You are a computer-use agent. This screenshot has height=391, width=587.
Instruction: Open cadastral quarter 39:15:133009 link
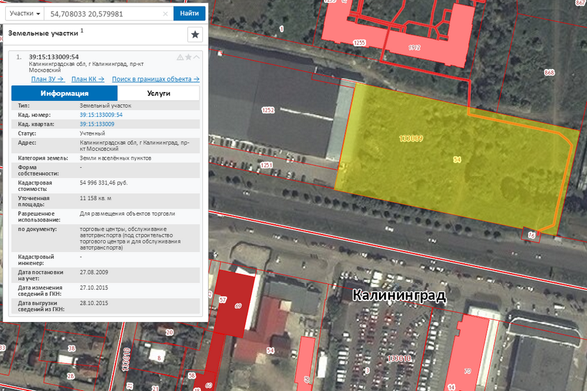97,124
